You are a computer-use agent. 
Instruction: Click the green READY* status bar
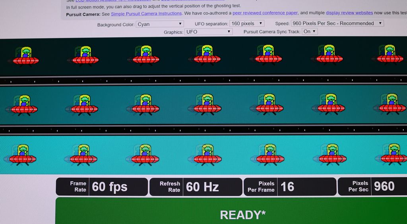[231, 210]
